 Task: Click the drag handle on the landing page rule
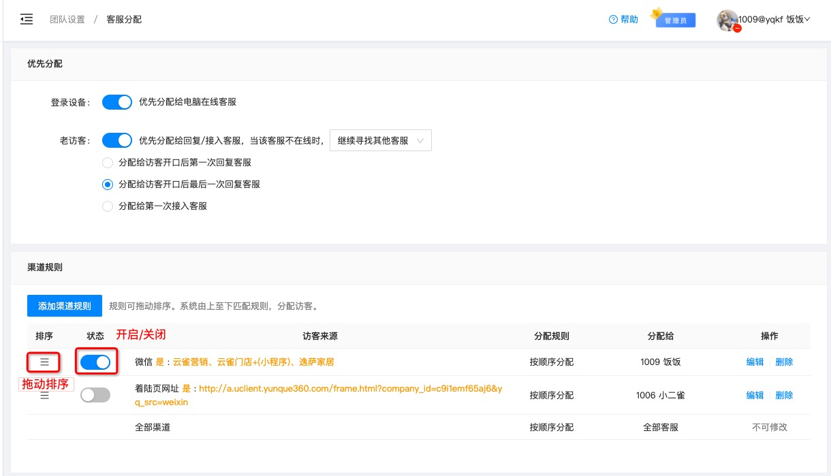click(44, 394)
